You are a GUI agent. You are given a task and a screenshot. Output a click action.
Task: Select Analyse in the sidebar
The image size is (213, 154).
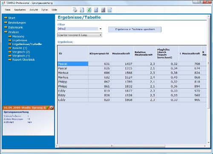14,32
